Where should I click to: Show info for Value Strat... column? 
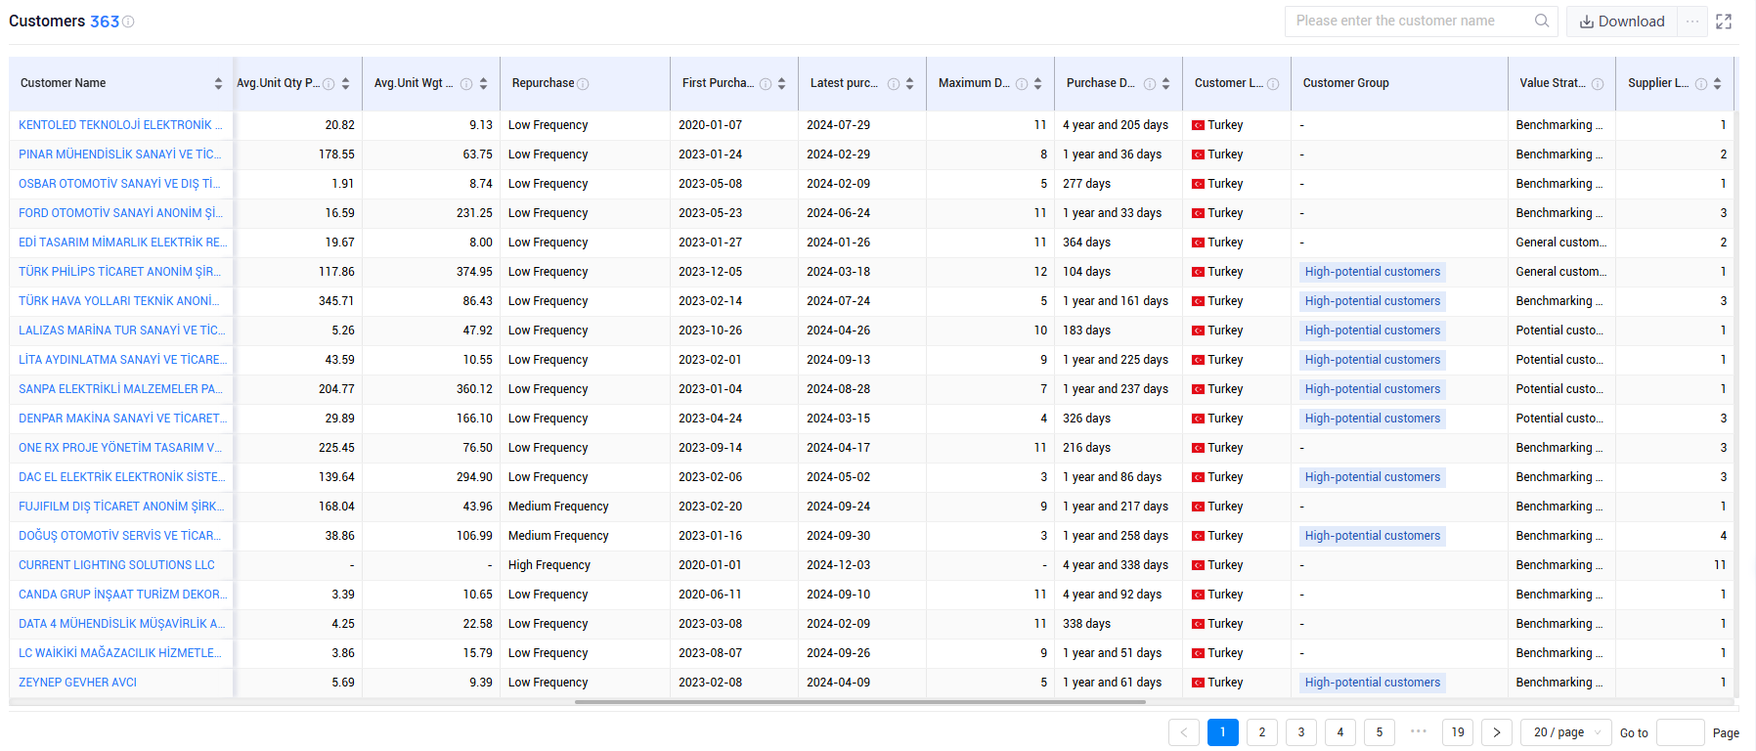pos(1598,84)
